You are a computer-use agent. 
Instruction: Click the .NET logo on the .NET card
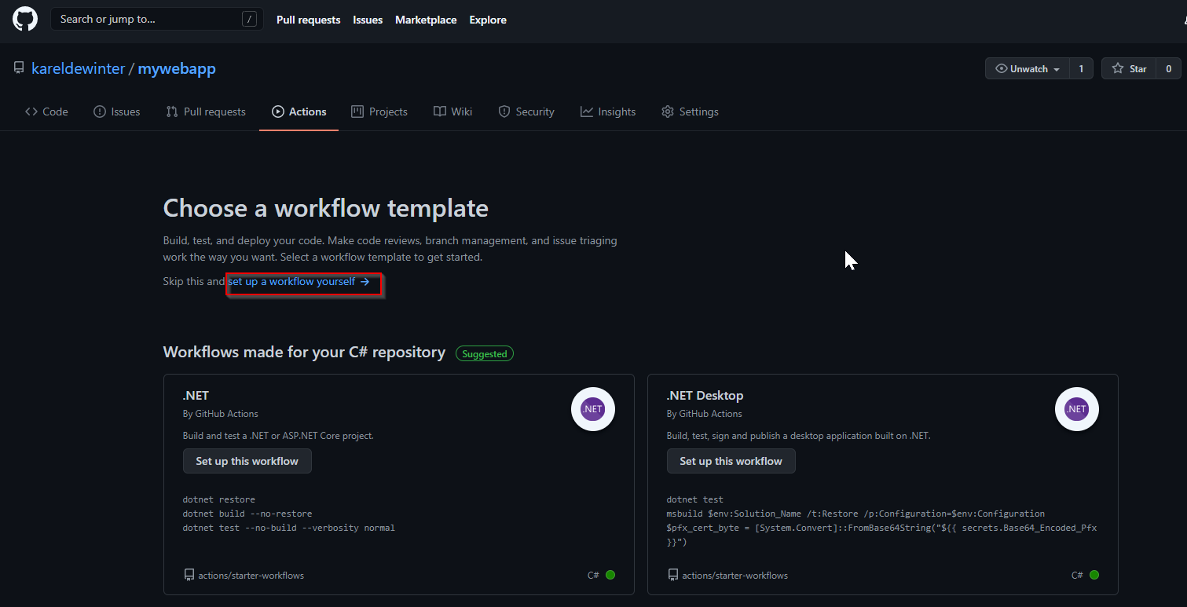(592, 409)
